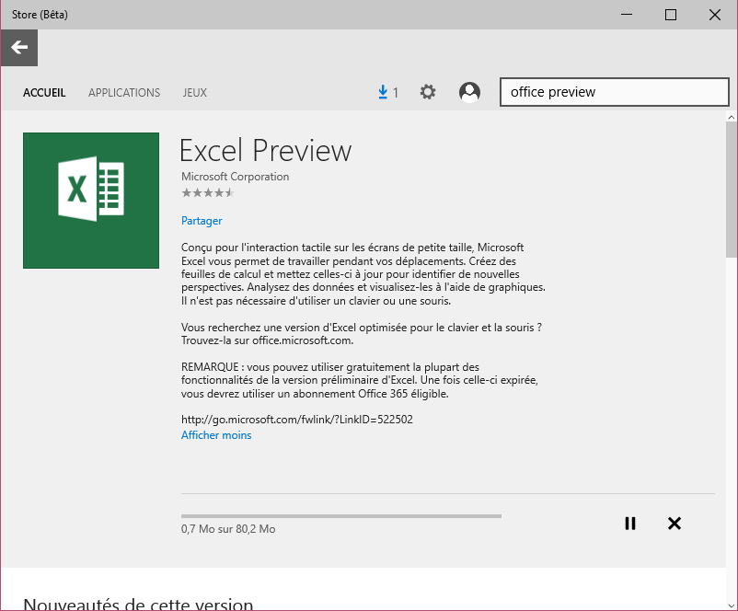Click the Excel Preview title
Image resolution: width=738 pixels, height=611 pixels.
265,151
